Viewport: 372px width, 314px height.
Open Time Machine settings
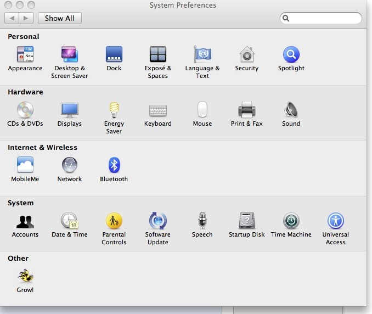pos(291,221)
